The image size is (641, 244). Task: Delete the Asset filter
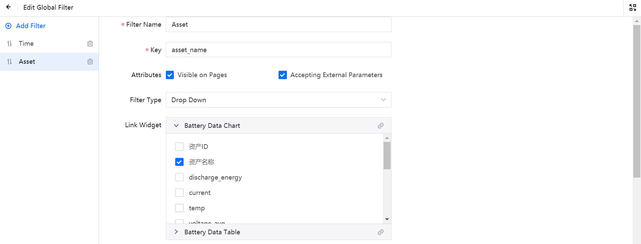90,62
